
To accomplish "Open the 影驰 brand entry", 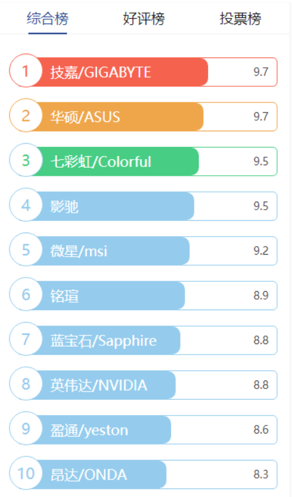I will (143, 206).
